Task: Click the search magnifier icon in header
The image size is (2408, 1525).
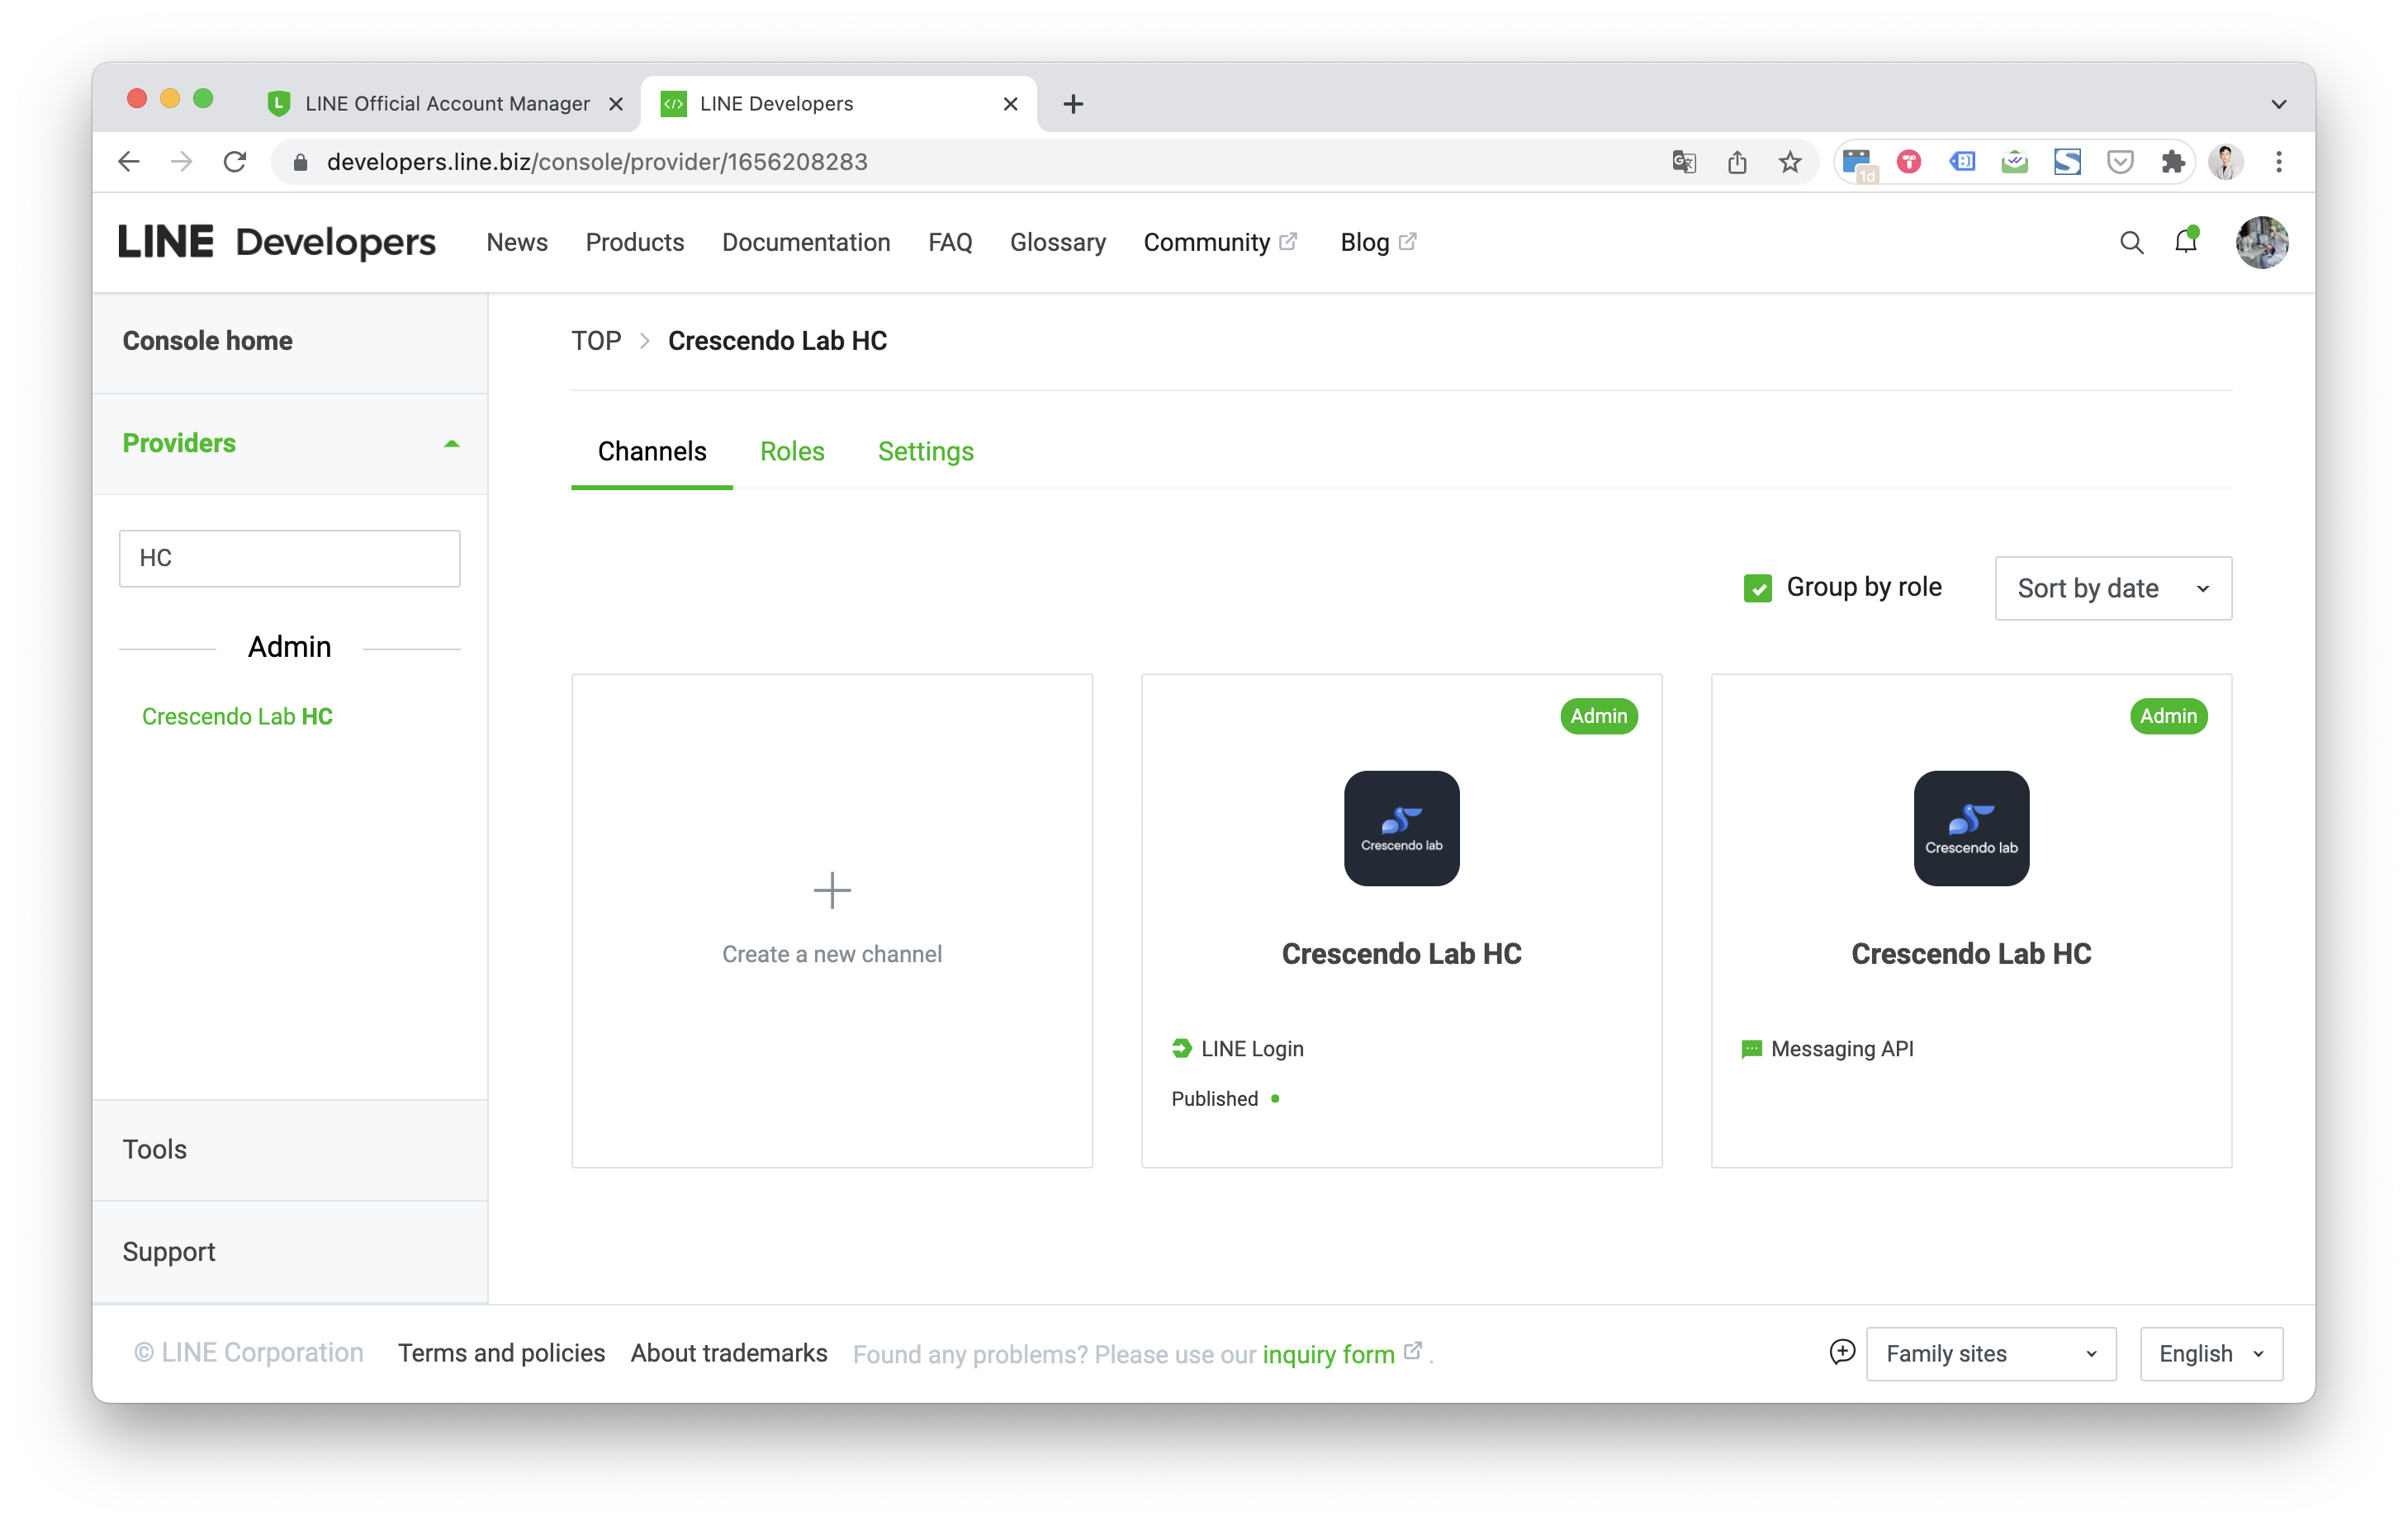Action: pyautogui.click(x=2131, y=243)
